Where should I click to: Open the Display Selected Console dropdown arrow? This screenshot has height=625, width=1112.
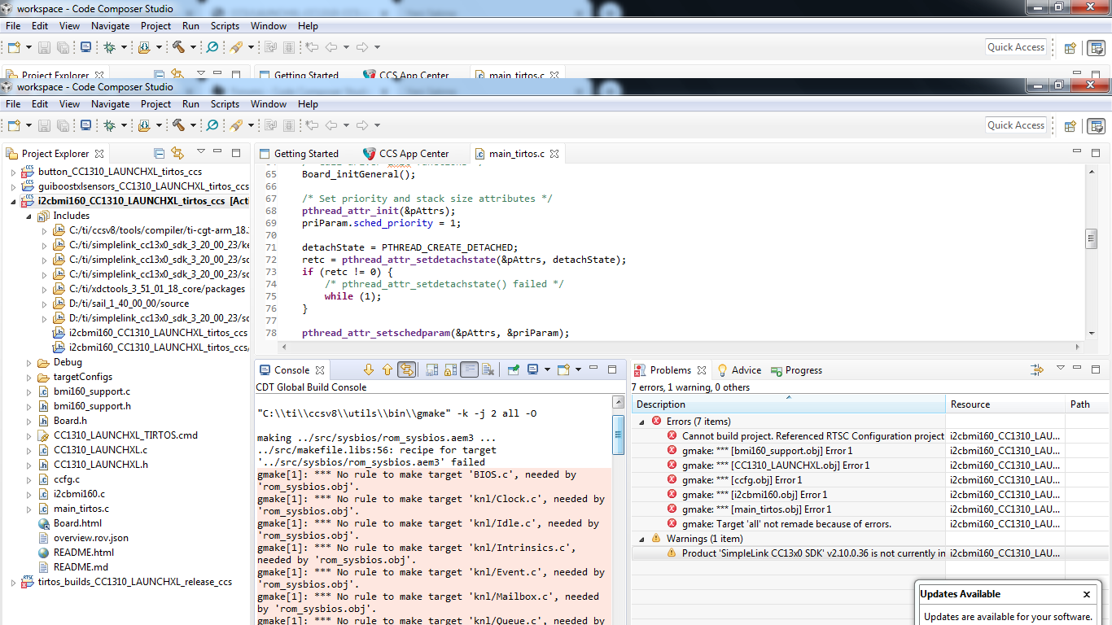click(x=548, y=370)
